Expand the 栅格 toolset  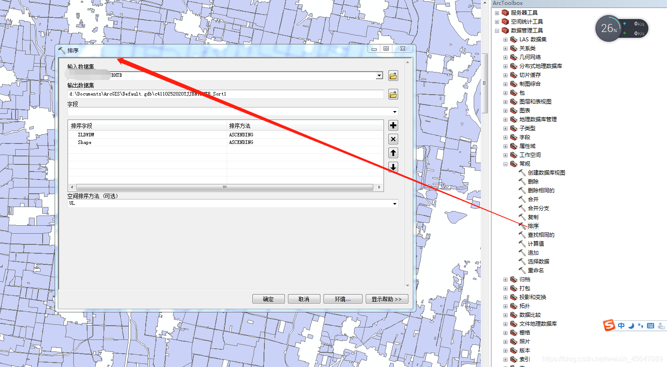505,333
